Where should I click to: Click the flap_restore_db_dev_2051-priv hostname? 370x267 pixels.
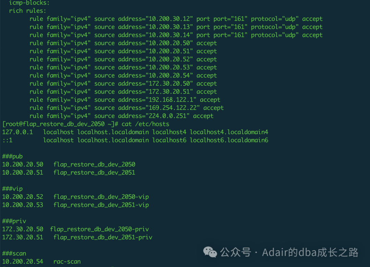(103, 237)
